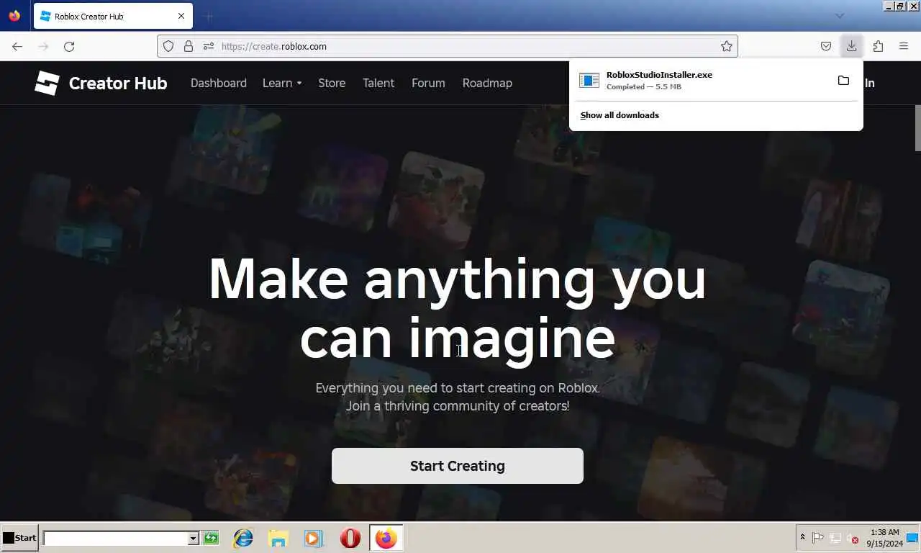Open the Forum link
921x553 pixels.
[428, 83]
